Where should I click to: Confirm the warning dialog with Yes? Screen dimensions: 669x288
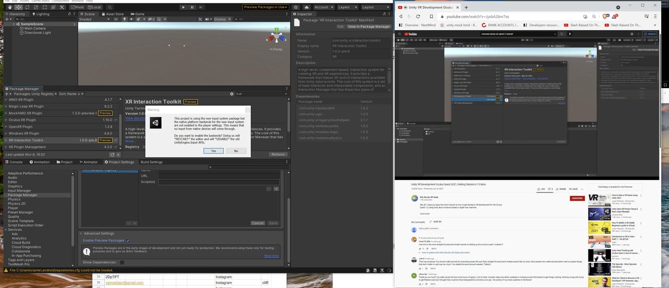(214, 151)
